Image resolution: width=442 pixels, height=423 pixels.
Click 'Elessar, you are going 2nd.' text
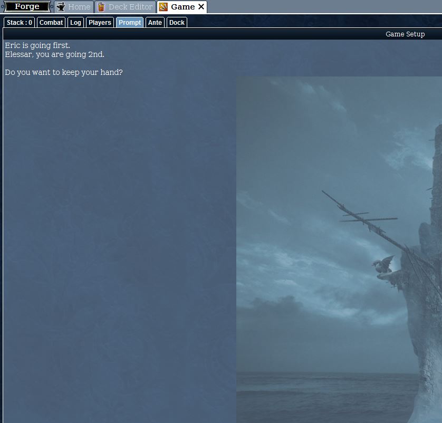coord(55,54)
